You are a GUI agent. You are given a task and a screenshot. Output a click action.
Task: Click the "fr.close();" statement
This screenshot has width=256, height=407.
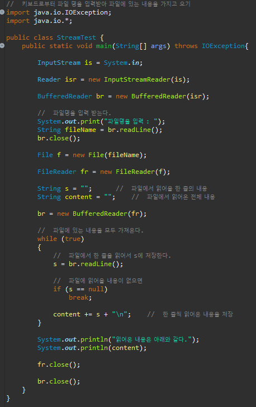[x=59, y=365]
